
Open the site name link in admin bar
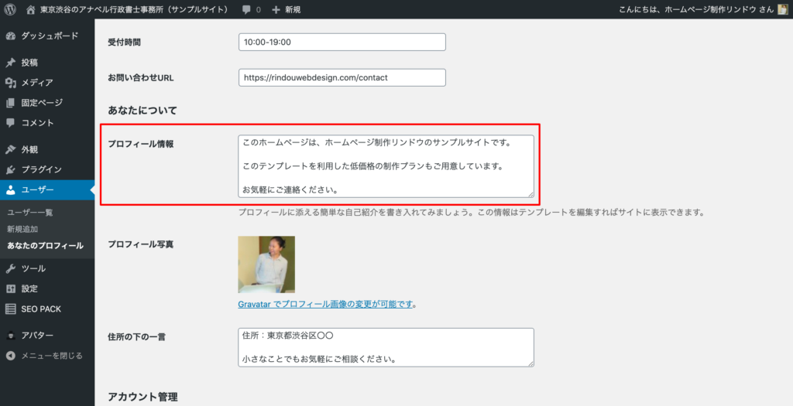click(134, 9)
